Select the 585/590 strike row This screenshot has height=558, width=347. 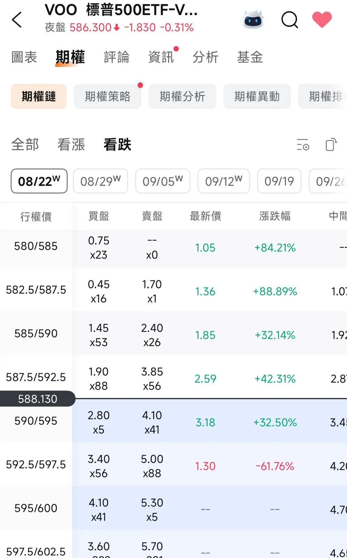click(173, 333)
